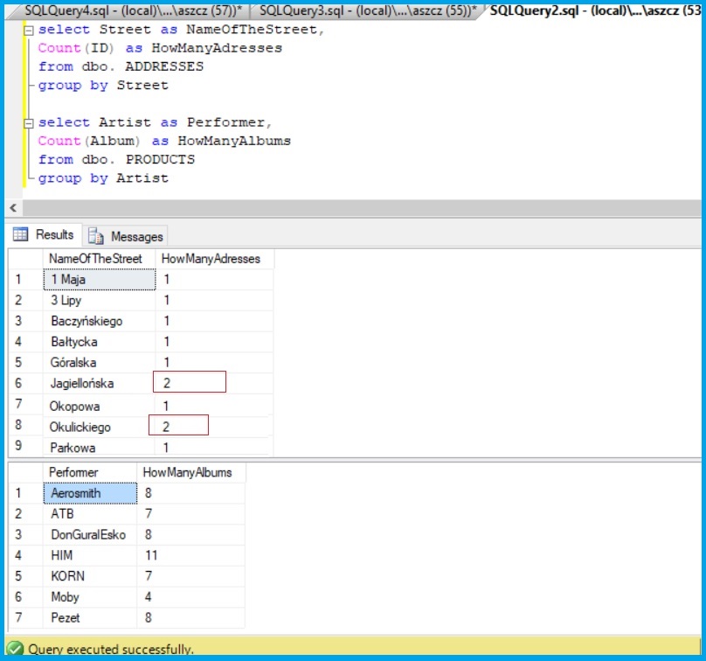Switch to the SQLQuery3.sql tab

tap(367, 10)
